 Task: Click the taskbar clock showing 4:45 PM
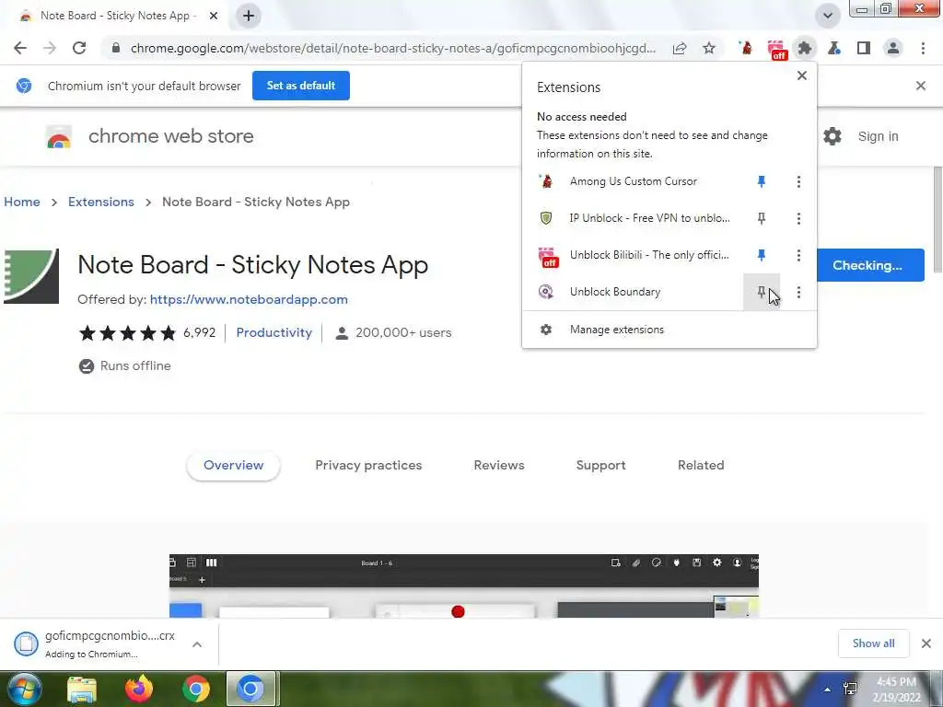[x=897, y=690]
